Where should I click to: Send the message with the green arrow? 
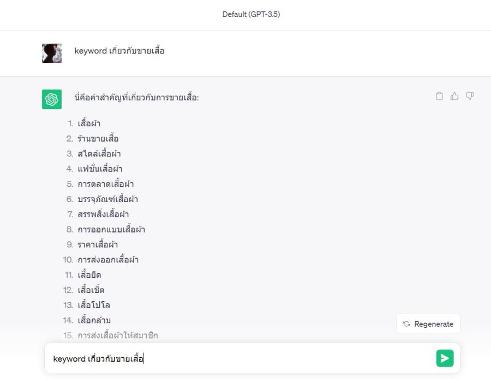pyautogui.click(x=445, y=358)
